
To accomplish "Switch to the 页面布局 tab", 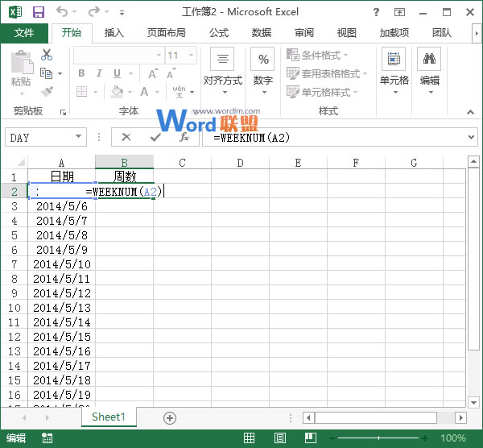I will (x=166, y=33).
